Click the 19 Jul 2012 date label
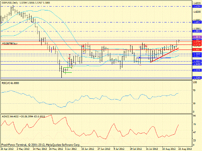Screen dimensions: 202x151 [x=136, y=149]
